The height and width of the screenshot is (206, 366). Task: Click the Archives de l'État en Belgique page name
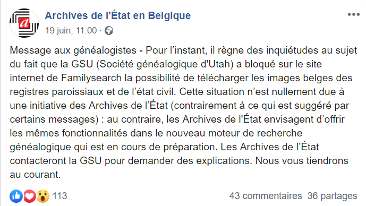(x=117, y=15)
